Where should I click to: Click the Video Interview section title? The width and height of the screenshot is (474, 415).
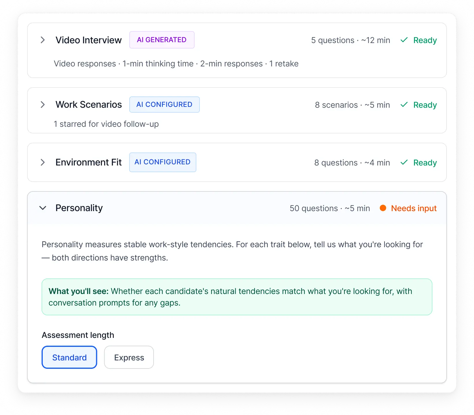[x=89, y=40]
